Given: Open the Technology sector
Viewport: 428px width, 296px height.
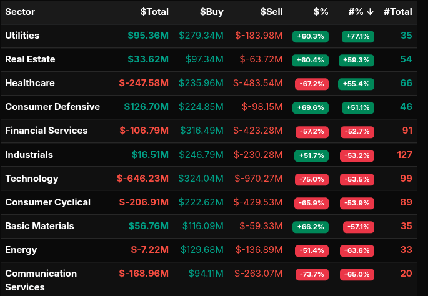Looking at the screenshot, I should click(x=31, y=179).
